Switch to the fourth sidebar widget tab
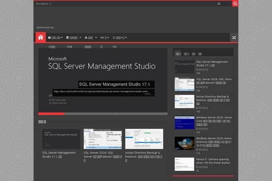Viewport: 272px width, 181px height. tap(200, 54)
